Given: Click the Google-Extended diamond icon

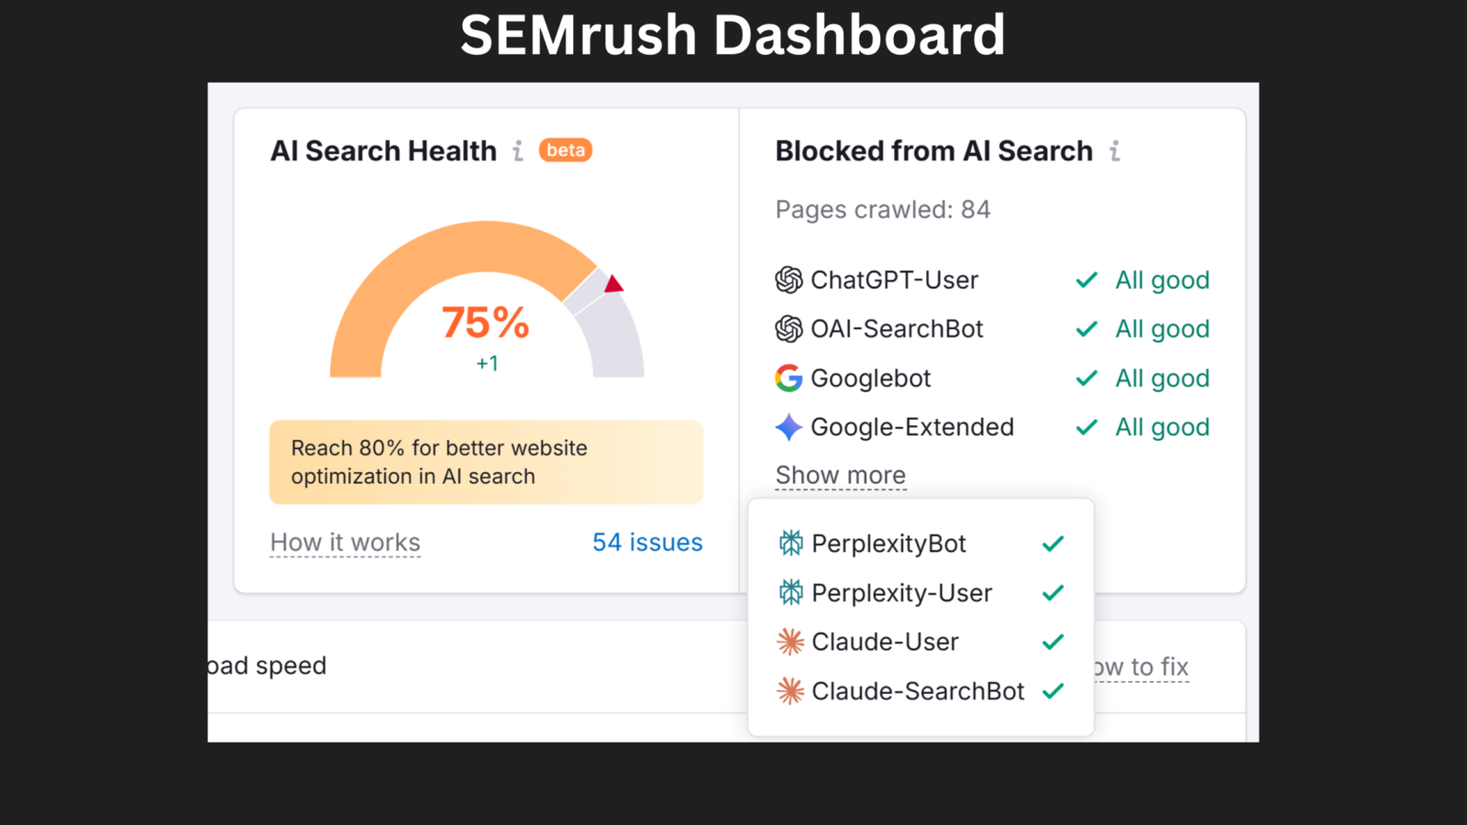Looking at the screenshot, I should tap(789, 427).
